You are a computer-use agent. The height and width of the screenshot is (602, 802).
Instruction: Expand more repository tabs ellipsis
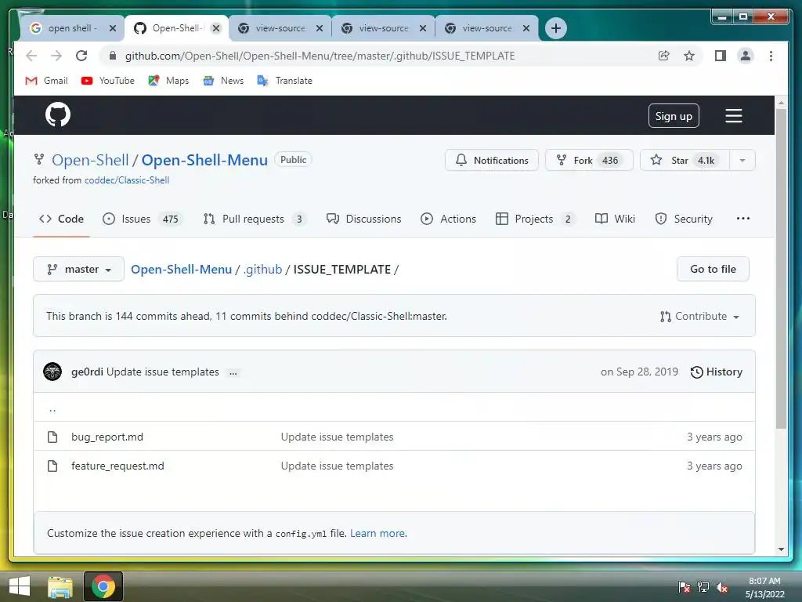[x=742, y=219]
